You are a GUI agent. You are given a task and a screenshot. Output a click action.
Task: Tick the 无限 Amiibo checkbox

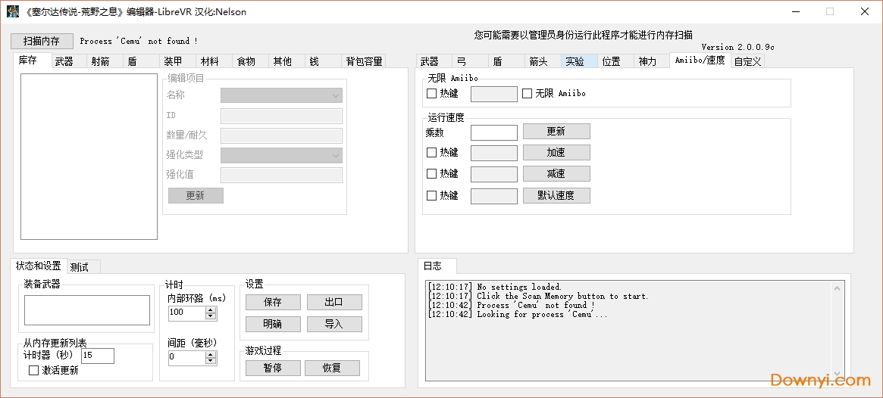[x=527, y=94]
